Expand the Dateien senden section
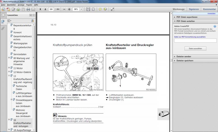 175,56
